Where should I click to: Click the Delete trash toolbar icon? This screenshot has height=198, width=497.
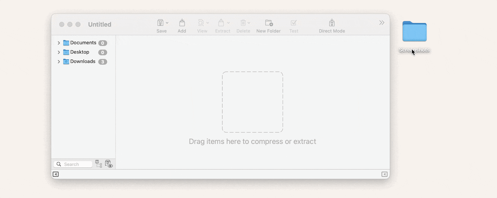243,23
